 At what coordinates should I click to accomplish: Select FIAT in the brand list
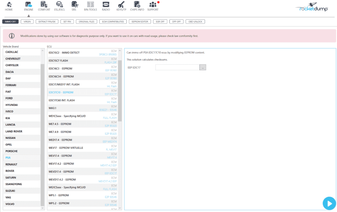(22, 92)
